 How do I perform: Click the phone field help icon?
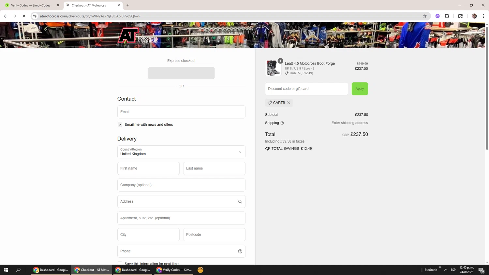pos(240,251)
